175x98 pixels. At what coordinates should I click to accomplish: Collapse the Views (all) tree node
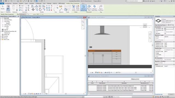(1, 18)
